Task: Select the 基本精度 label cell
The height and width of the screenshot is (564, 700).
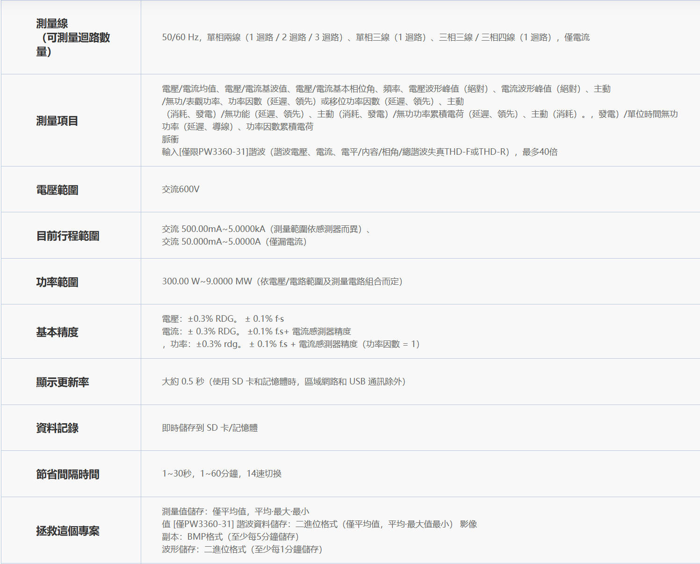Action: (71, 332)
